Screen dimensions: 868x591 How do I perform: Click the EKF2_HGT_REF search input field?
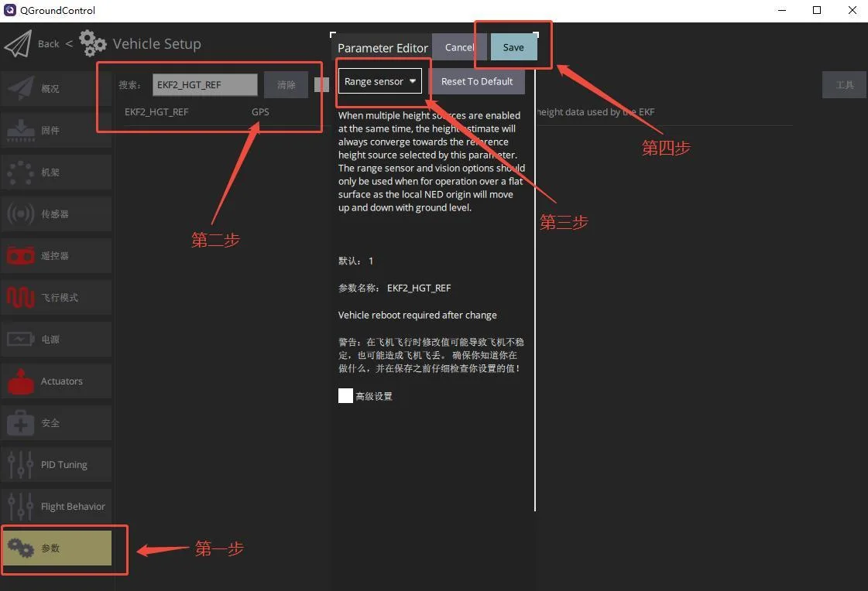[205, 84]
